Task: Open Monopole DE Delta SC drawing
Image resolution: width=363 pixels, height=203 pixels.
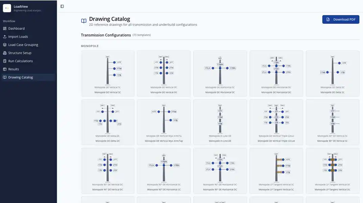Action: (x=333, y=73)
